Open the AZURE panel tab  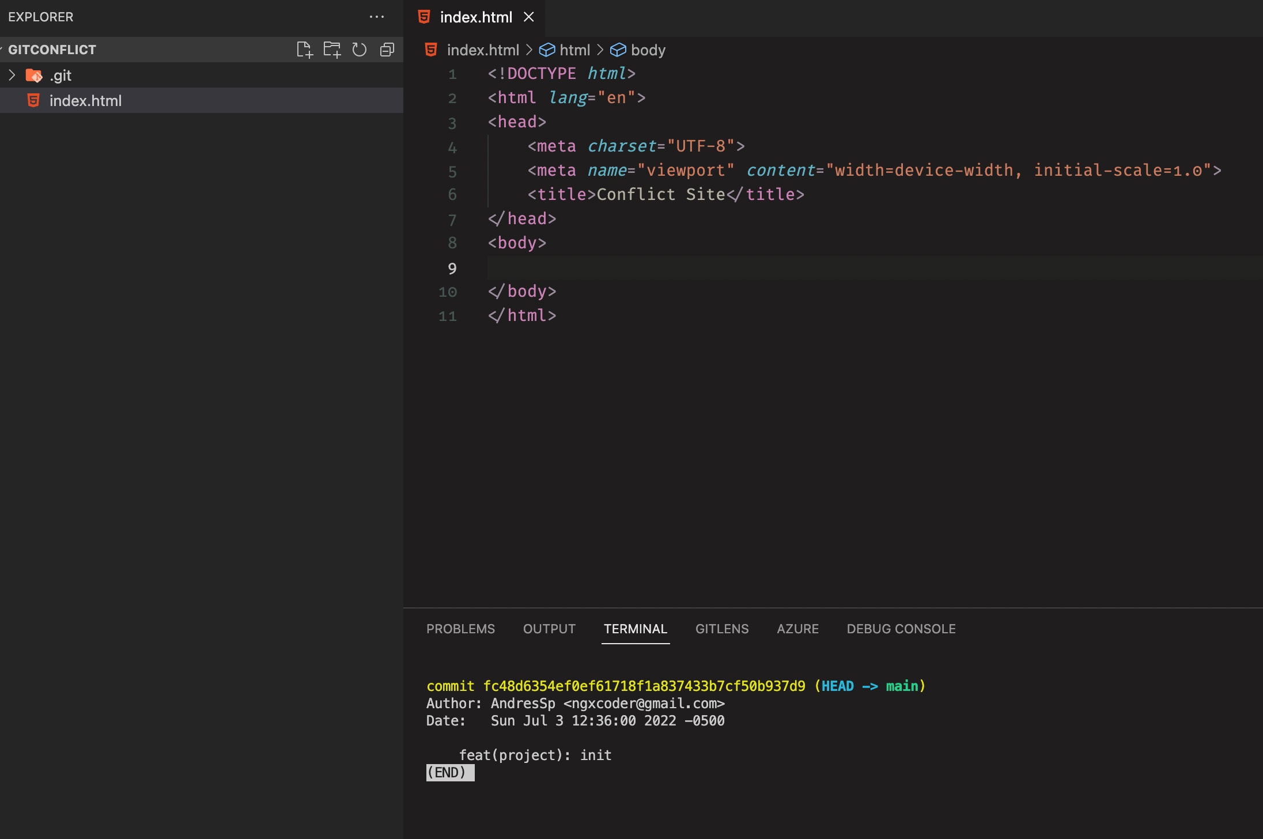[797, 629]
